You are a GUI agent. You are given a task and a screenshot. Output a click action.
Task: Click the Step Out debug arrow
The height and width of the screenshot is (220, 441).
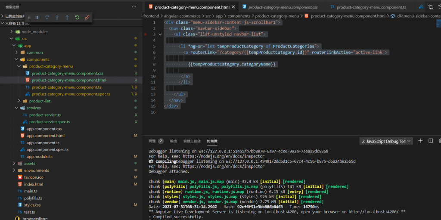pyautogui.click(x=67, y=17)
